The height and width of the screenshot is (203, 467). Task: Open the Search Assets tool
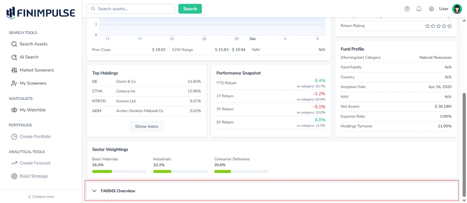(34, 44)
